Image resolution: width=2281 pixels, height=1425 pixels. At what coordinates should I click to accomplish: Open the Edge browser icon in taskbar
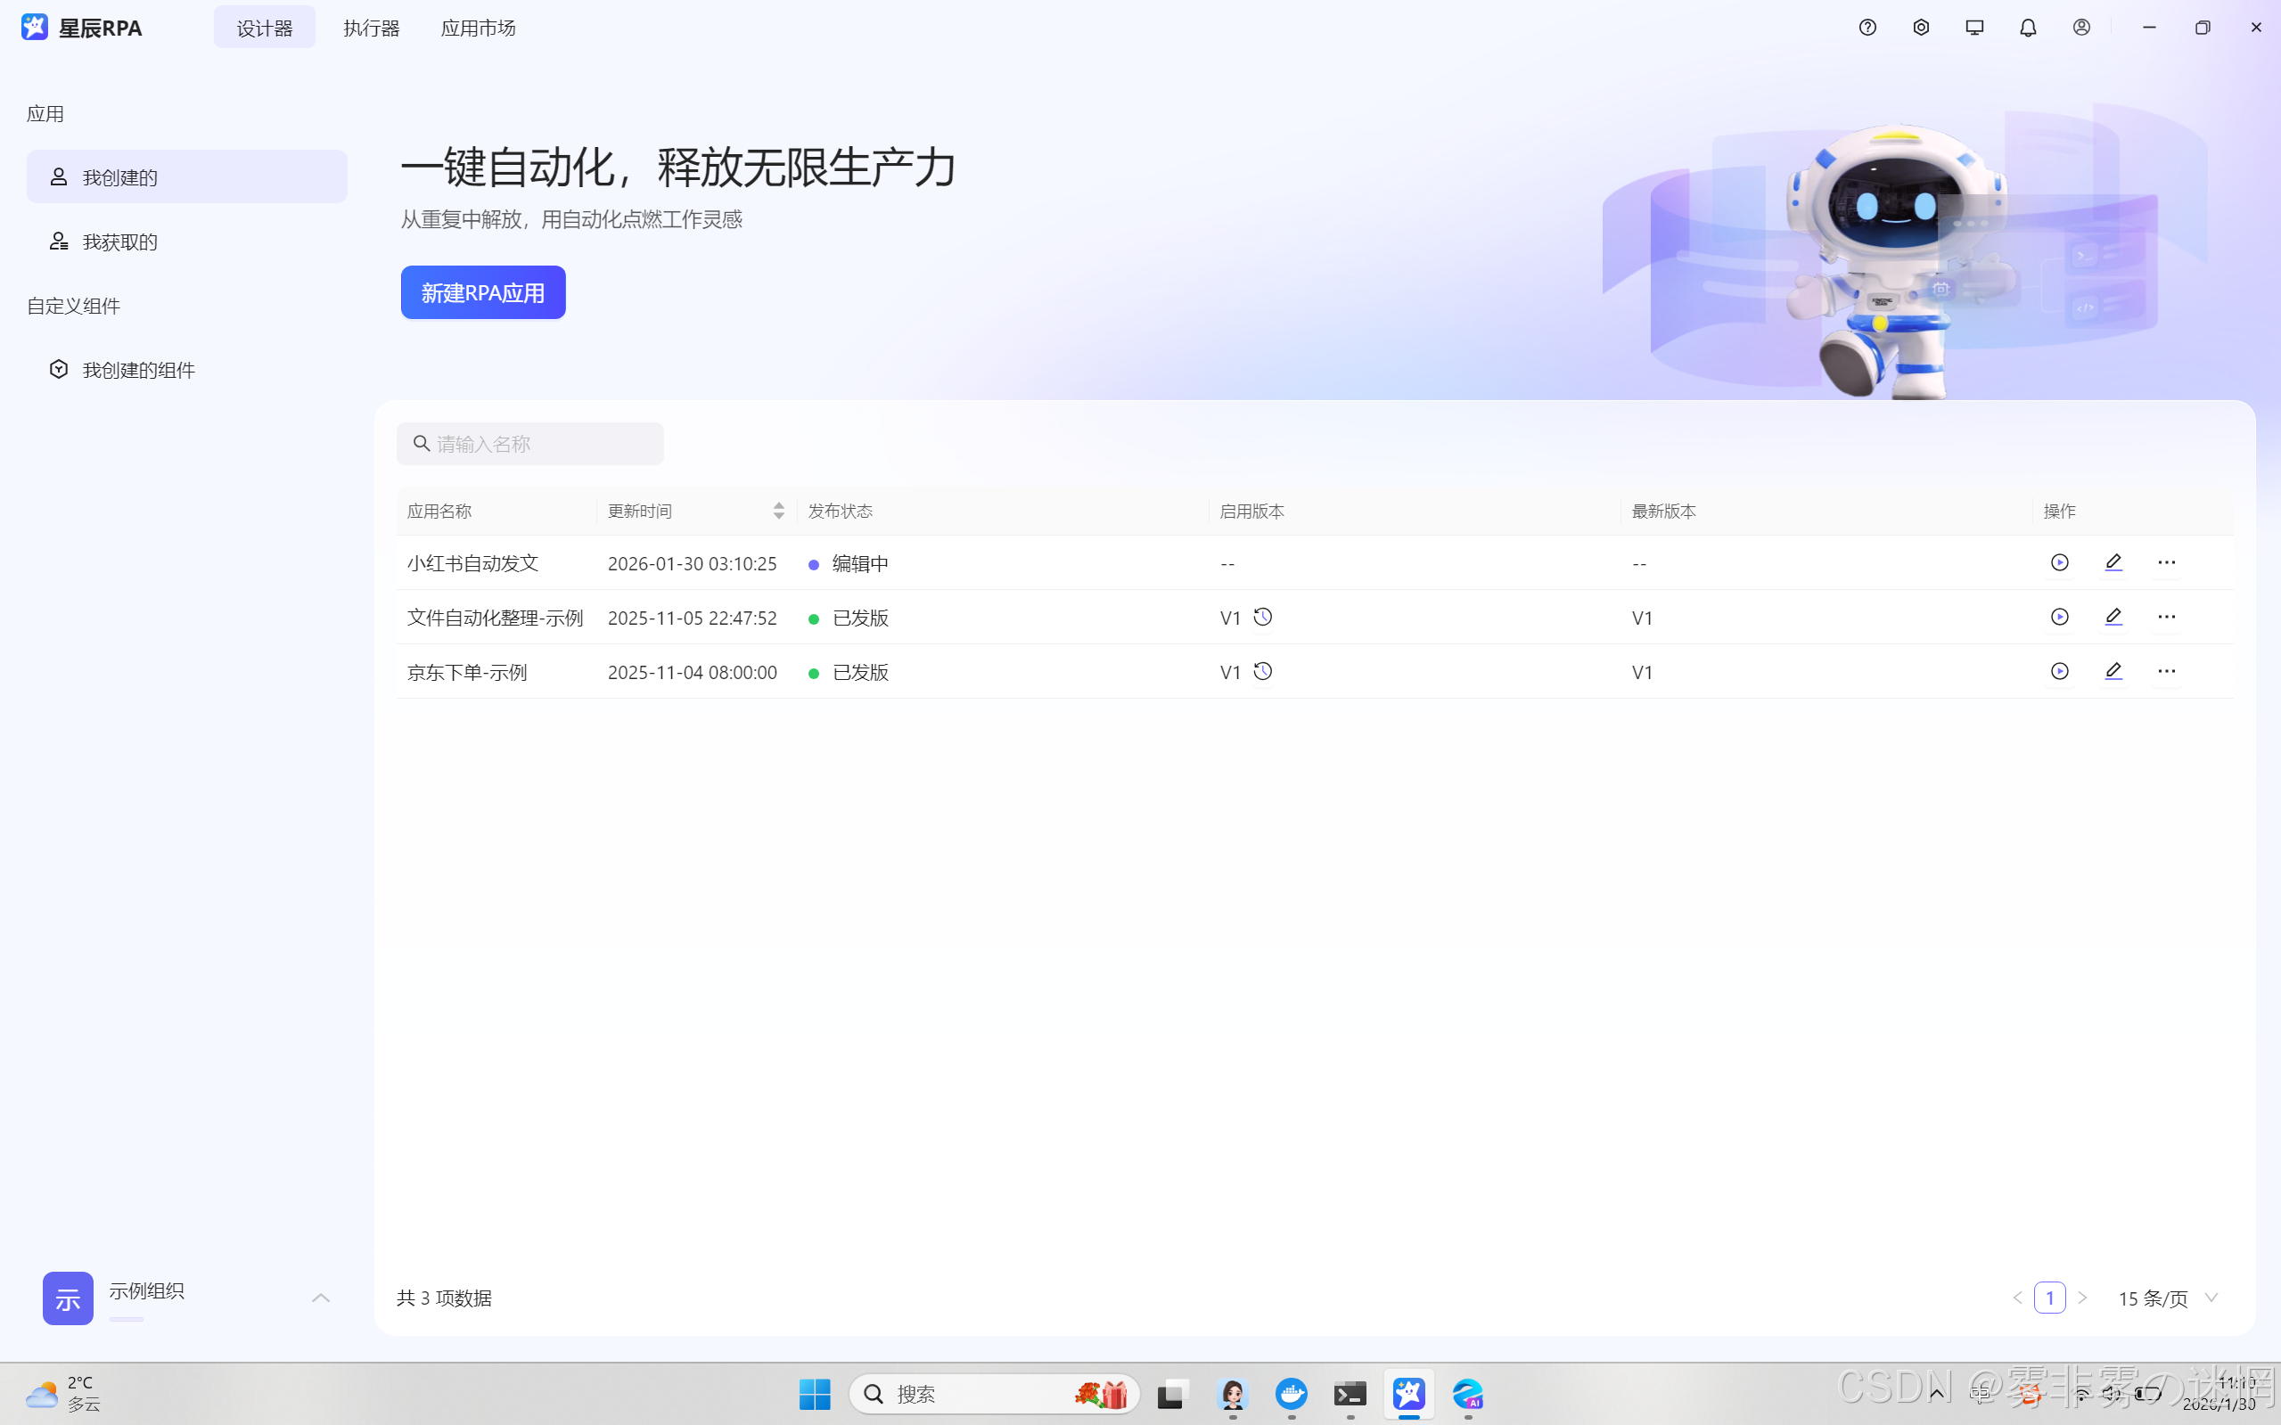coord(1468,1394)
